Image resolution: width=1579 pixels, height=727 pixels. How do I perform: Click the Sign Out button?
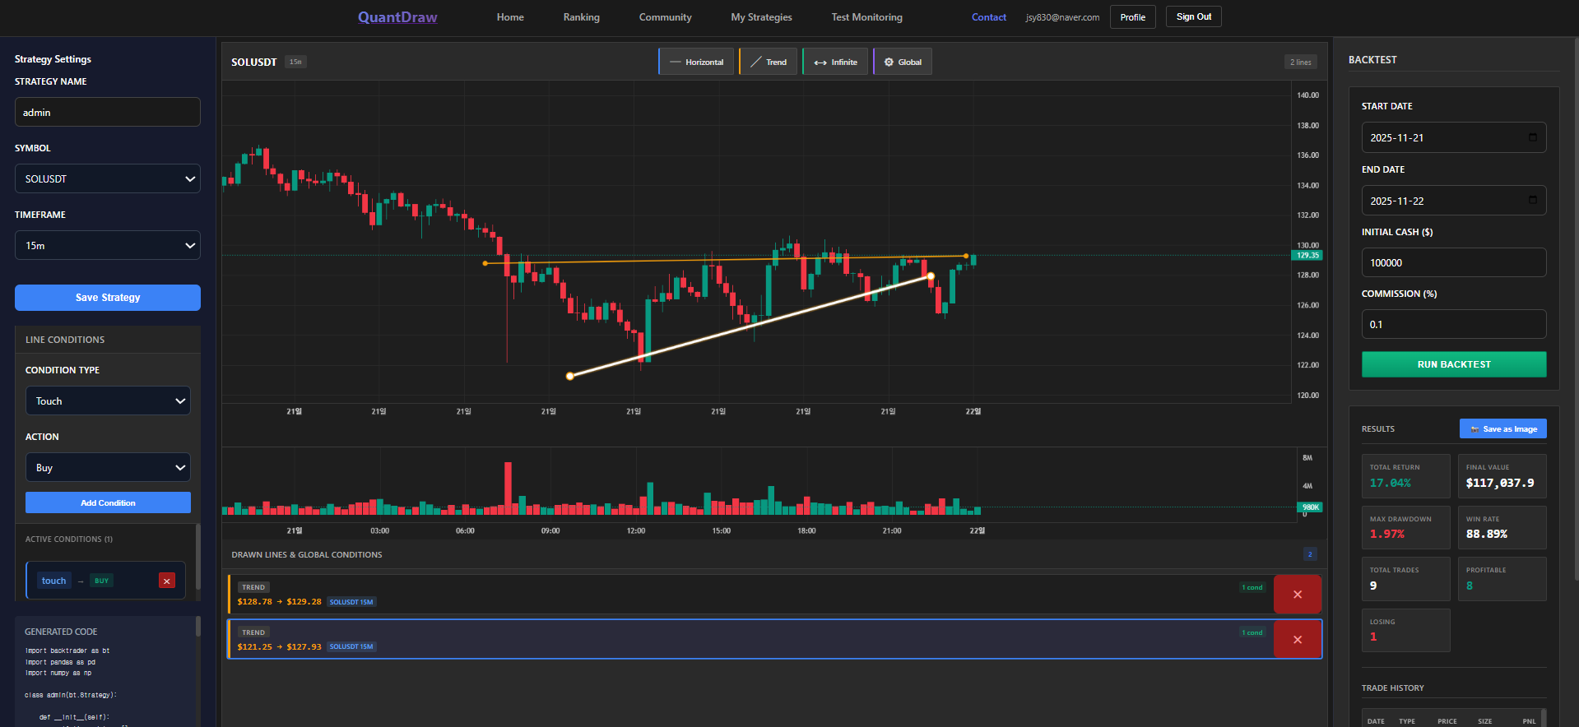point(1194,16)
